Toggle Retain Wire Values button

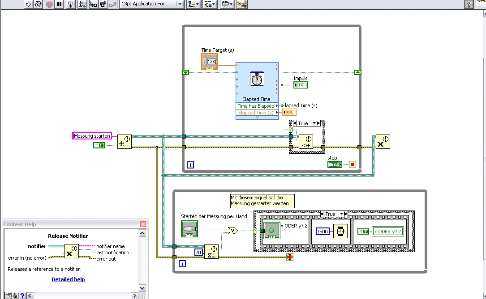click(x=82, y=4)
